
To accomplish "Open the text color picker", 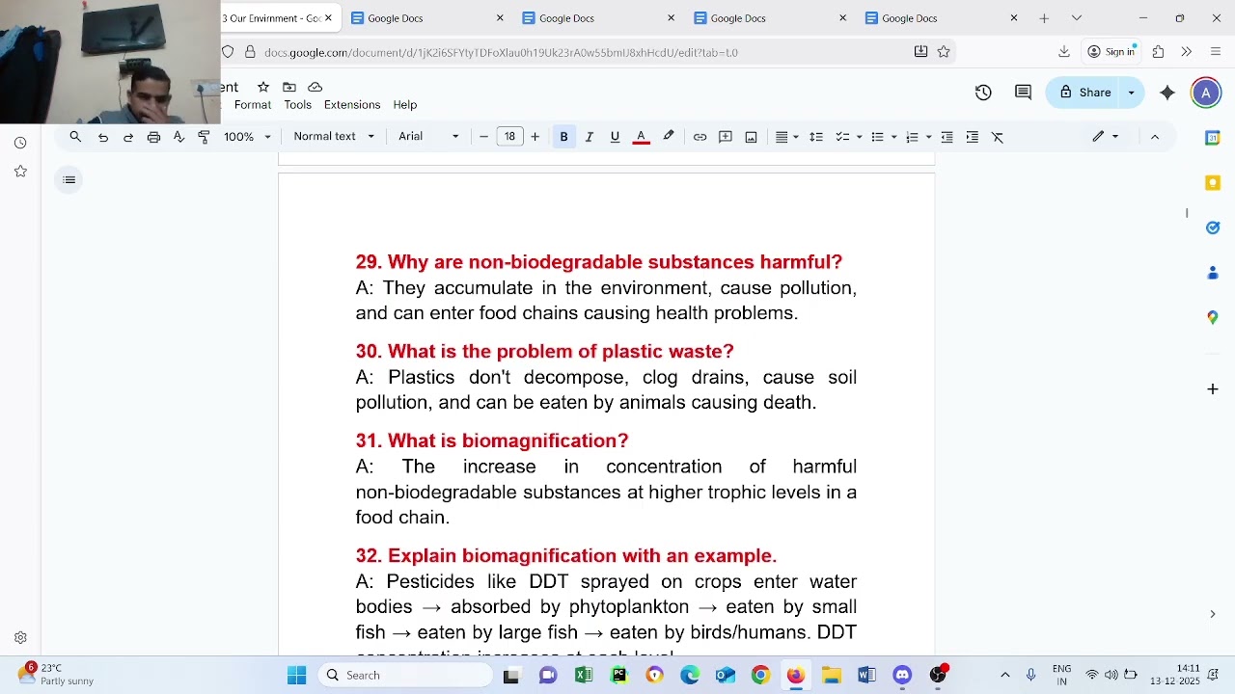I will 641,137.
